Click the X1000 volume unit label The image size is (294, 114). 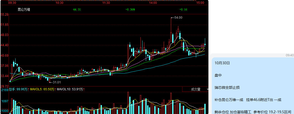pyautogui.click(x=5, y=111)
